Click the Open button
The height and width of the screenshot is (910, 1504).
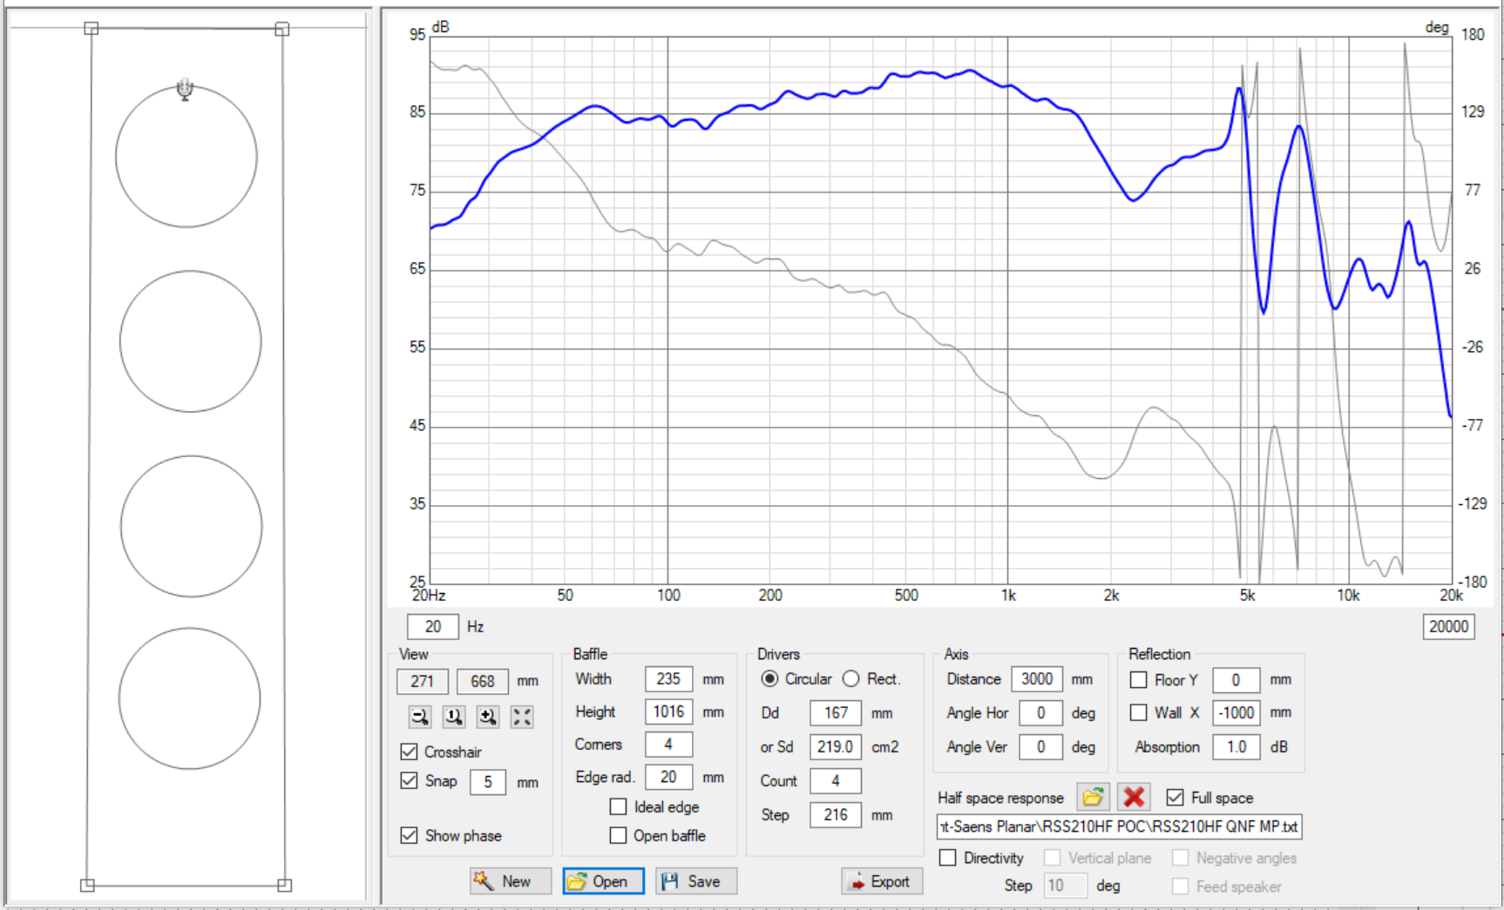coord(603,881)
